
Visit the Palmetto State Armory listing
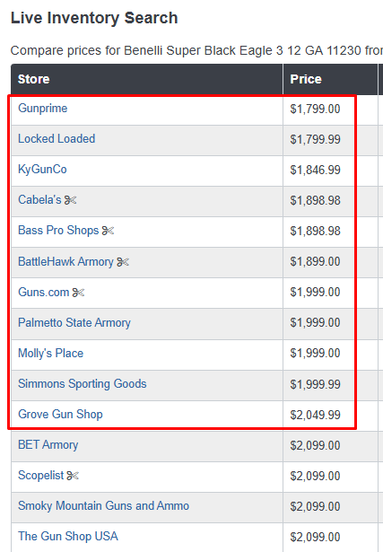pyautogui.click(x=74, y=323)
